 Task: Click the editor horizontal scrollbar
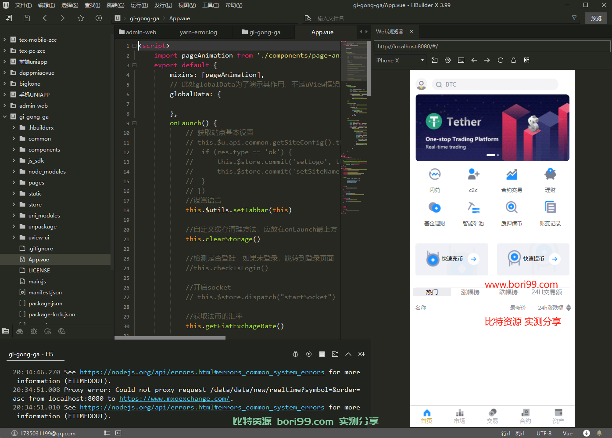(170, 338)
